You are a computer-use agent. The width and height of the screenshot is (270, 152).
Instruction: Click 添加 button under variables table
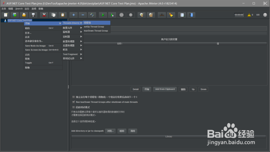click(x=147, y=89)
